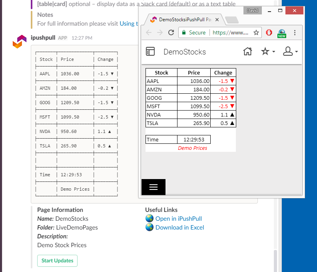Open the black hamburger menu button
This screenshot has width=317, height=272.
point(154,187)
